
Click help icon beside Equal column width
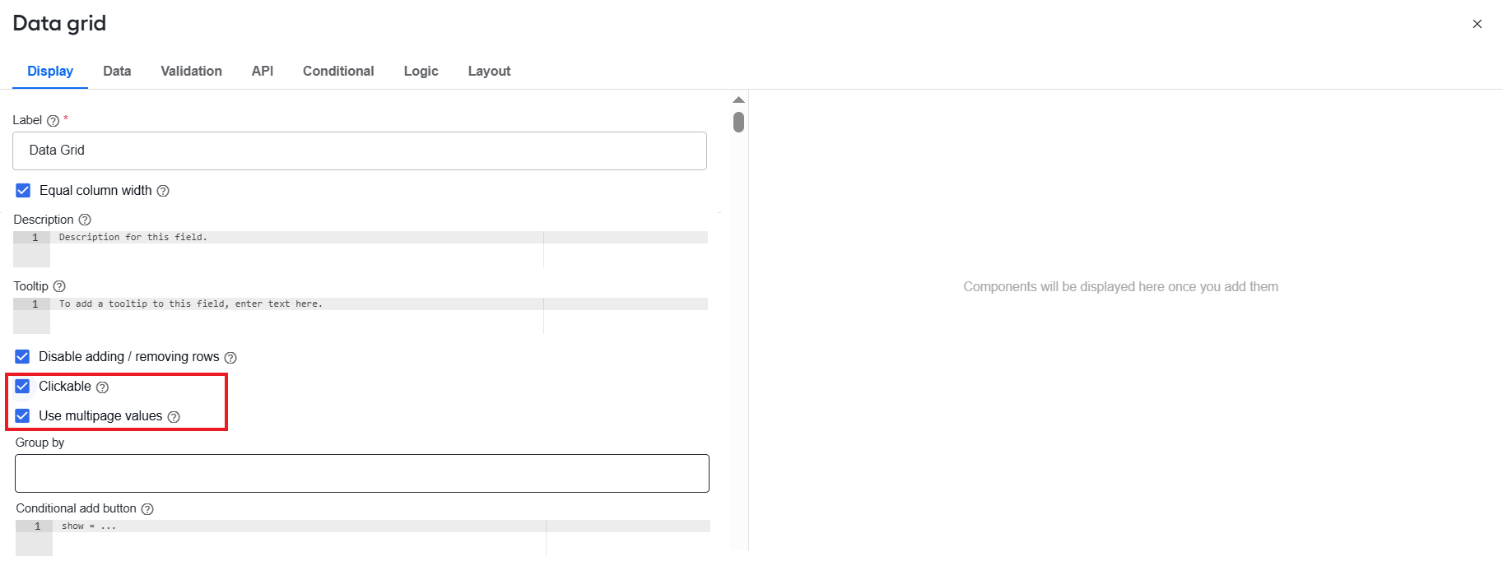[163, 191]
